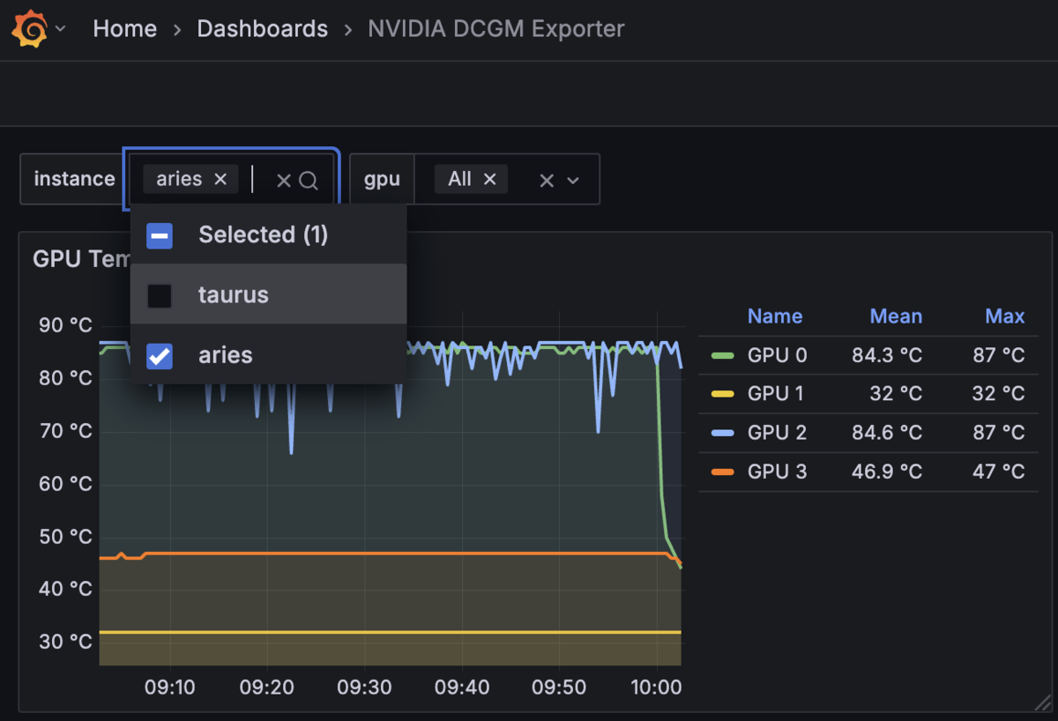
Task: Click the gpu variable label
Action: pos(383,179)
